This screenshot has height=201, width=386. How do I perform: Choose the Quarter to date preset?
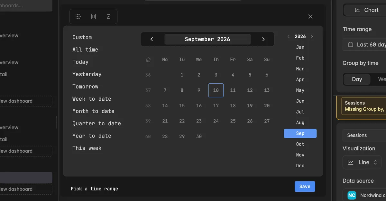point(96,123)
